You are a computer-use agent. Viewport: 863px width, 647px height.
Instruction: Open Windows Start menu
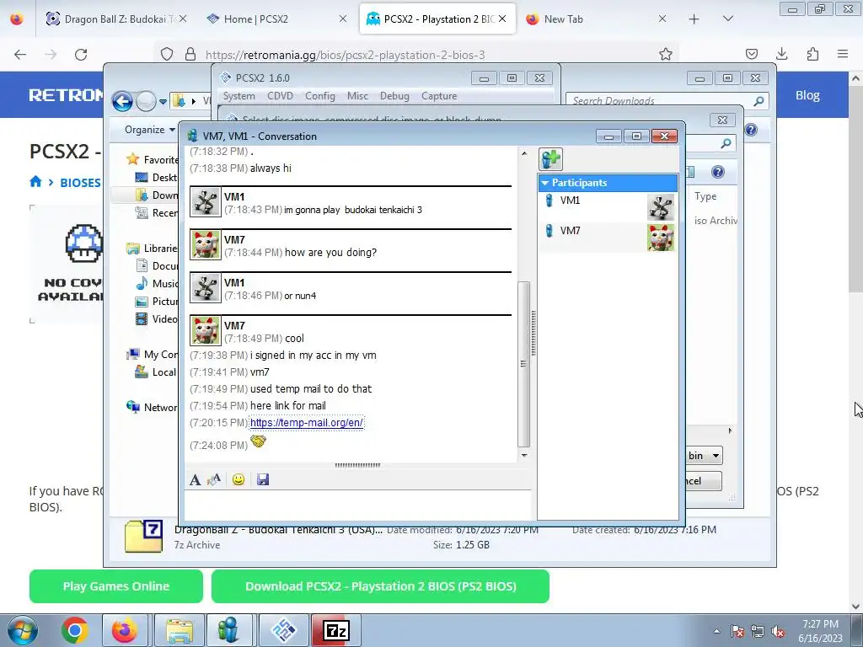click(x=23, y=630)
